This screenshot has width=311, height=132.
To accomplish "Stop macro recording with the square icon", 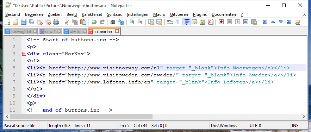I will tap(230, 21).
